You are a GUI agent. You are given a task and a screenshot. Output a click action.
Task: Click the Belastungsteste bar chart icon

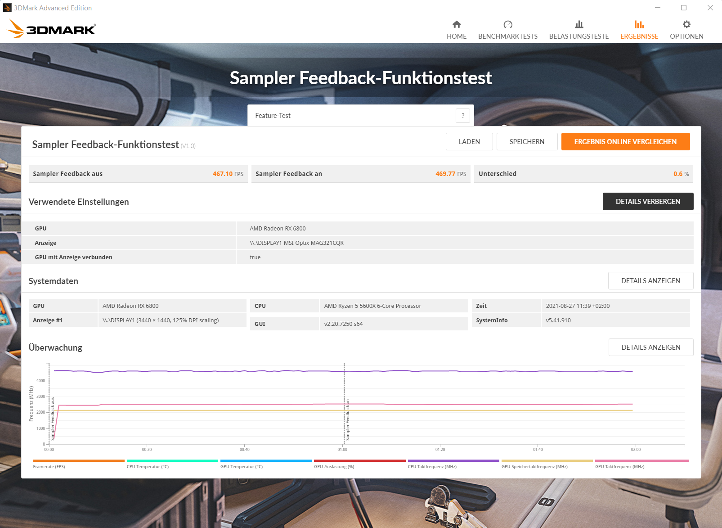[579, 24]
